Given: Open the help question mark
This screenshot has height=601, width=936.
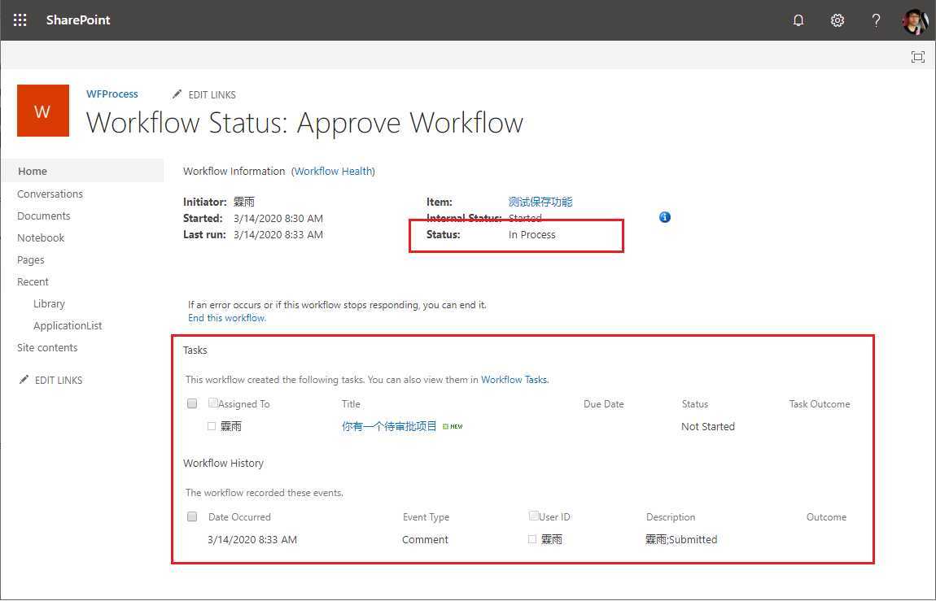Looking at the screenshot, I should pos(876,20).
